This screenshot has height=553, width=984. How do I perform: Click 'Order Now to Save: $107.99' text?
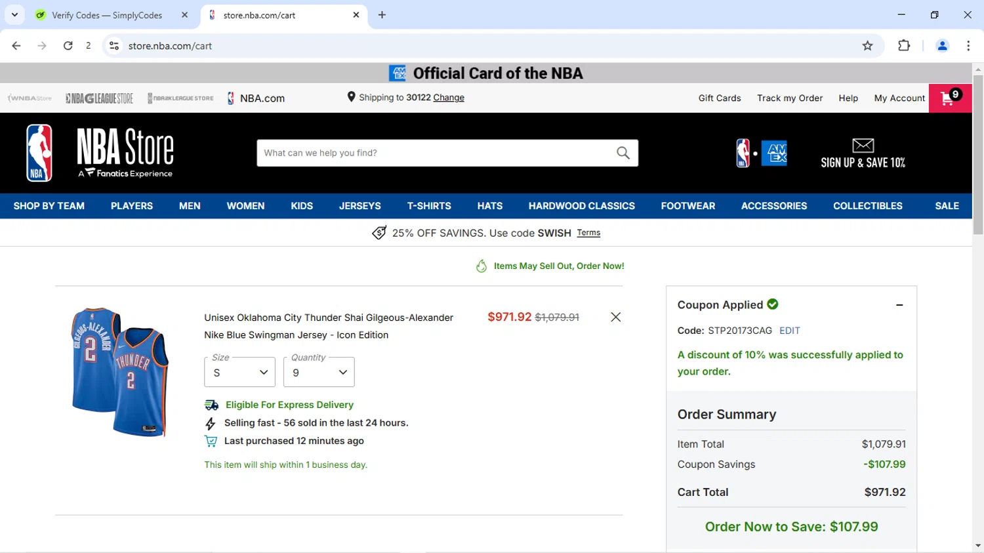pos(791,527)
